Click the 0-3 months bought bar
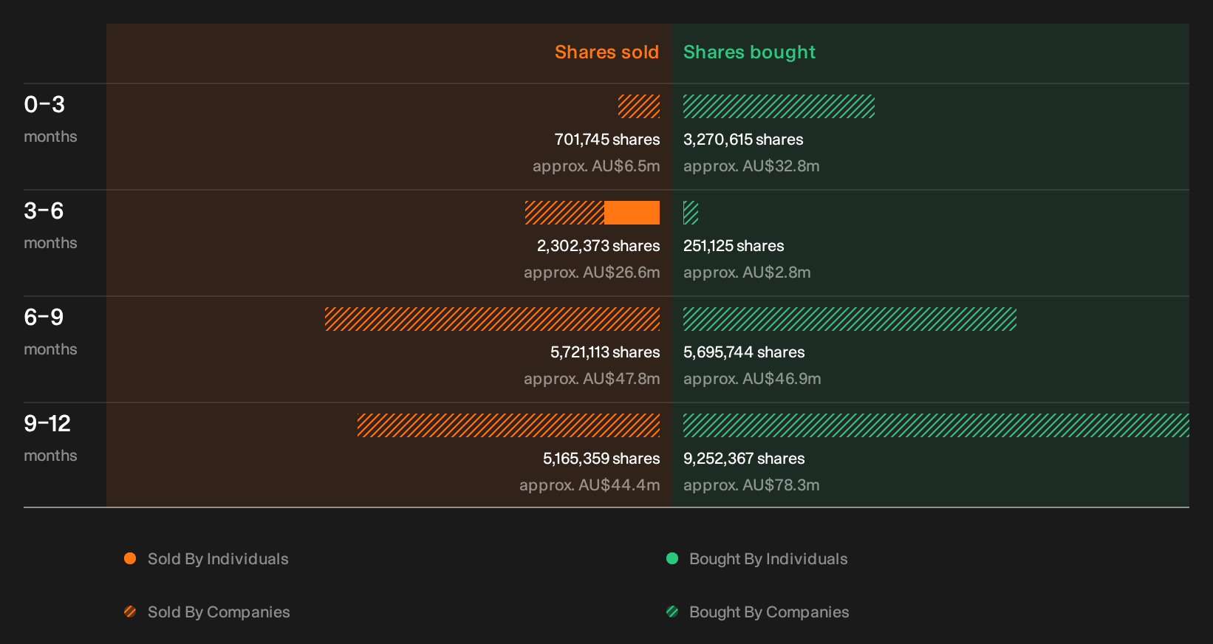 coord(779,106)
